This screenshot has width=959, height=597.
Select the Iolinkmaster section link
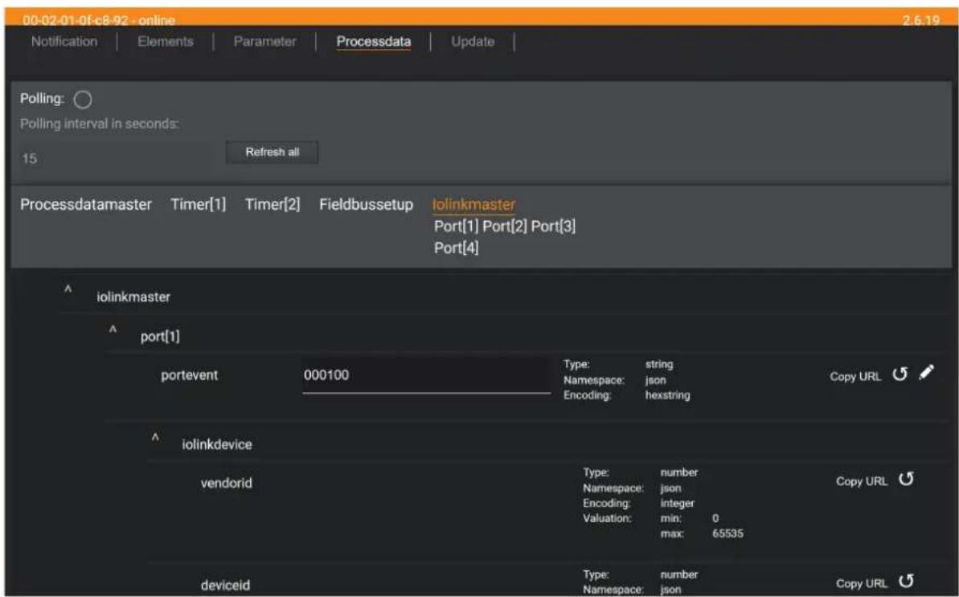click(x=473, y=205)
